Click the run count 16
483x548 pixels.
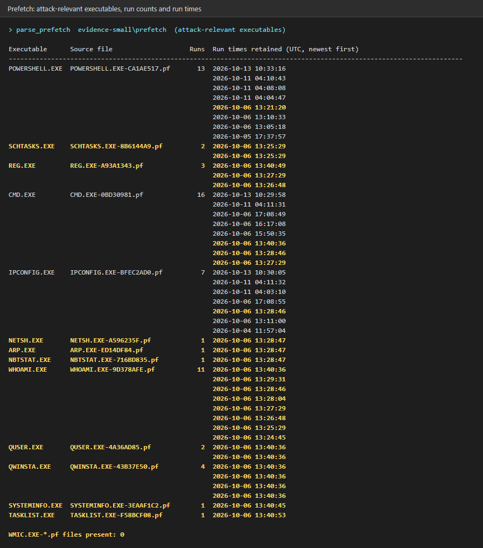(x=201, y=195)
